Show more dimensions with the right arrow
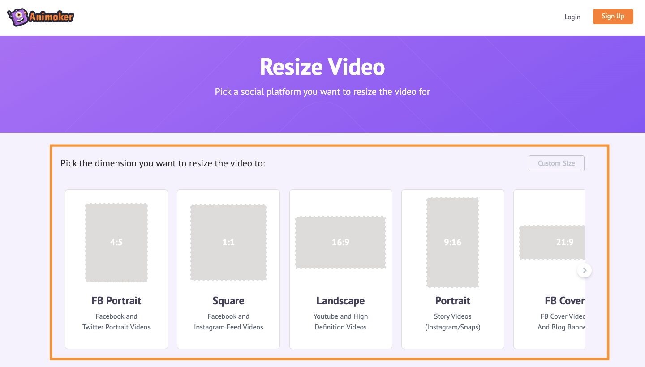The image size is (645, 367). [x=584, y=270]
